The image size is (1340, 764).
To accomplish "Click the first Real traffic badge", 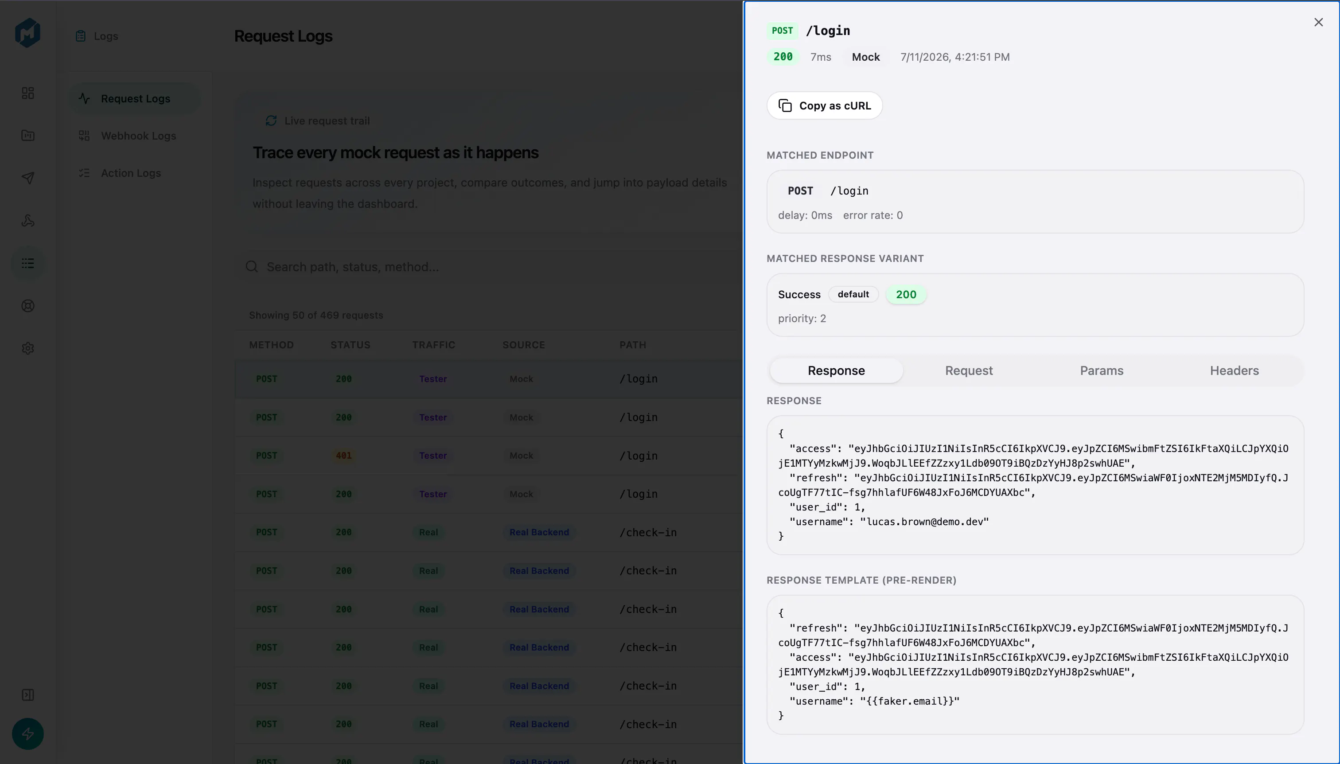I will point(428,532).
